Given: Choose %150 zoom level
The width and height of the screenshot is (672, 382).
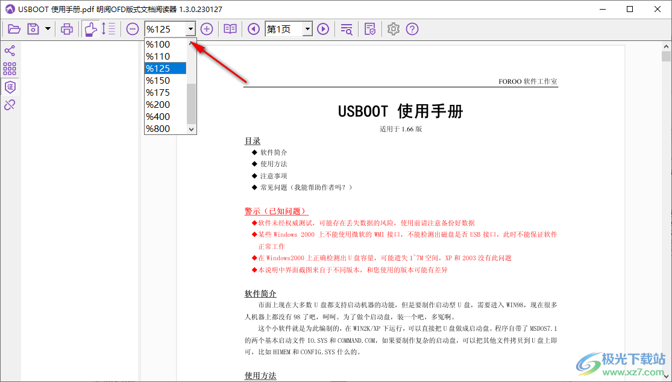Looking at the screenshot, I should coord(165,81).
